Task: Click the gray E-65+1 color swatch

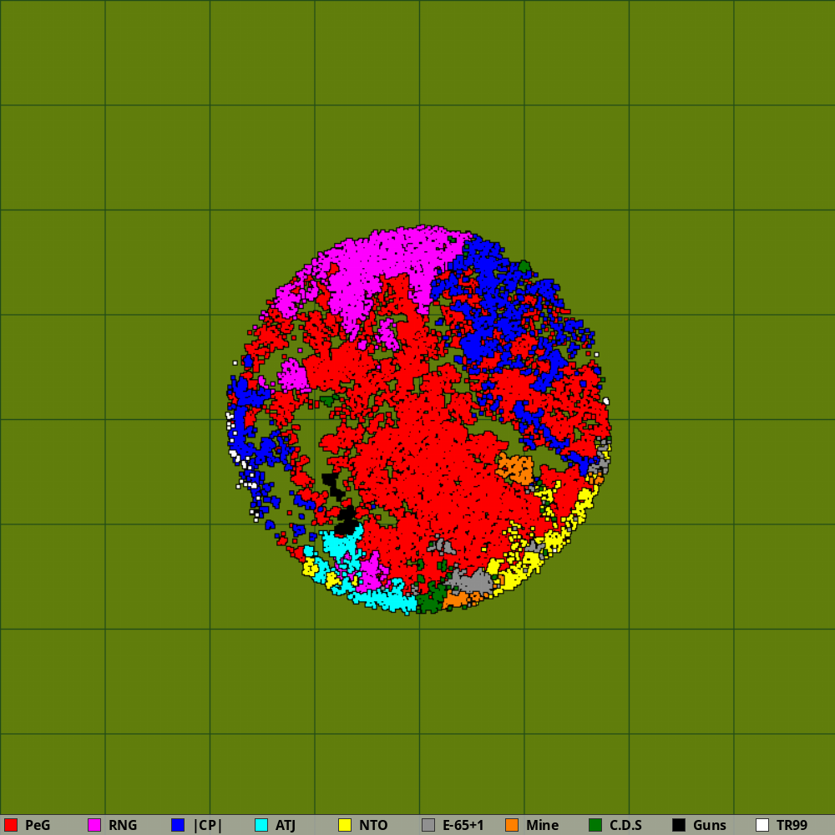Action: [x=428, y=825]
